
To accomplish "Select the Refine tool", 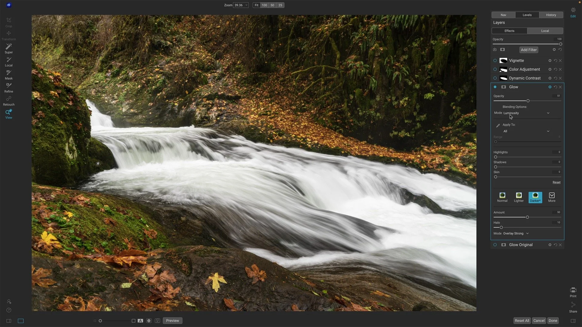I will (8, 87).
